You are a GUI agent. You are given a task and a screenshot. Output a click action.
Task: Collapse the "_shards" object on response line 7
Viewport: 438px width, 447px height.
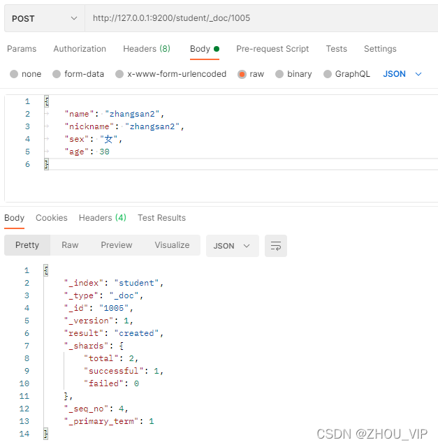122,346
